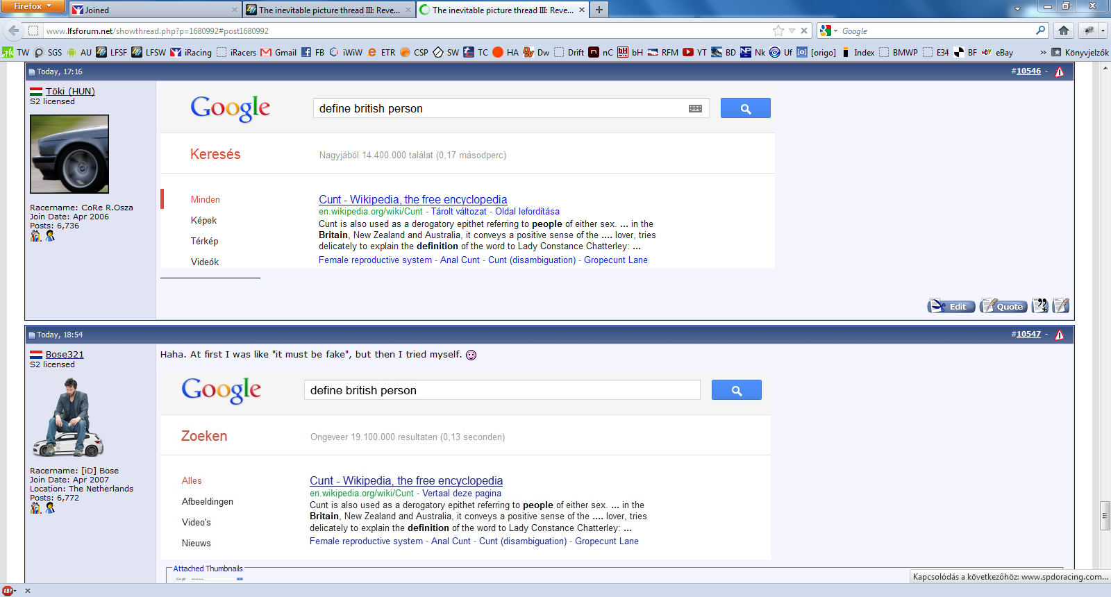
Task: Open the addon button dropdown arrow
Action: coord(1103,31)
